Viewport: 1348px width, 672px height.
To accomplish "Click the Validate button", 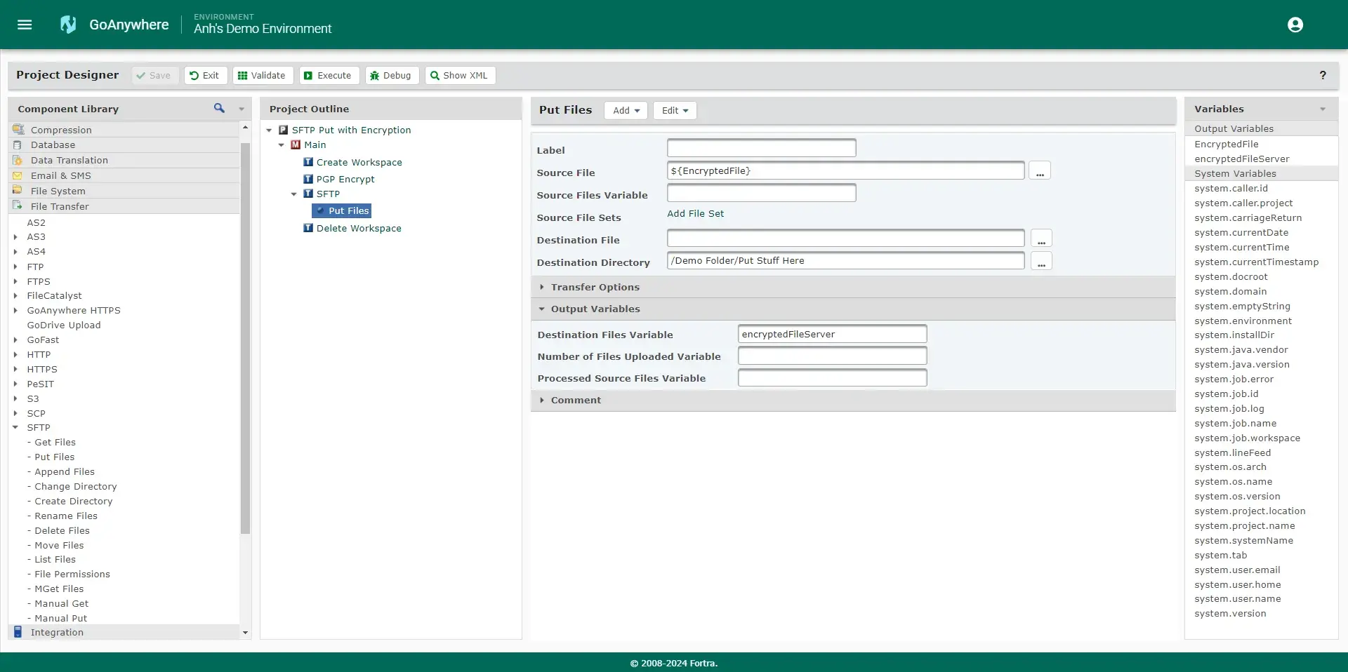I will click(263, 75).
